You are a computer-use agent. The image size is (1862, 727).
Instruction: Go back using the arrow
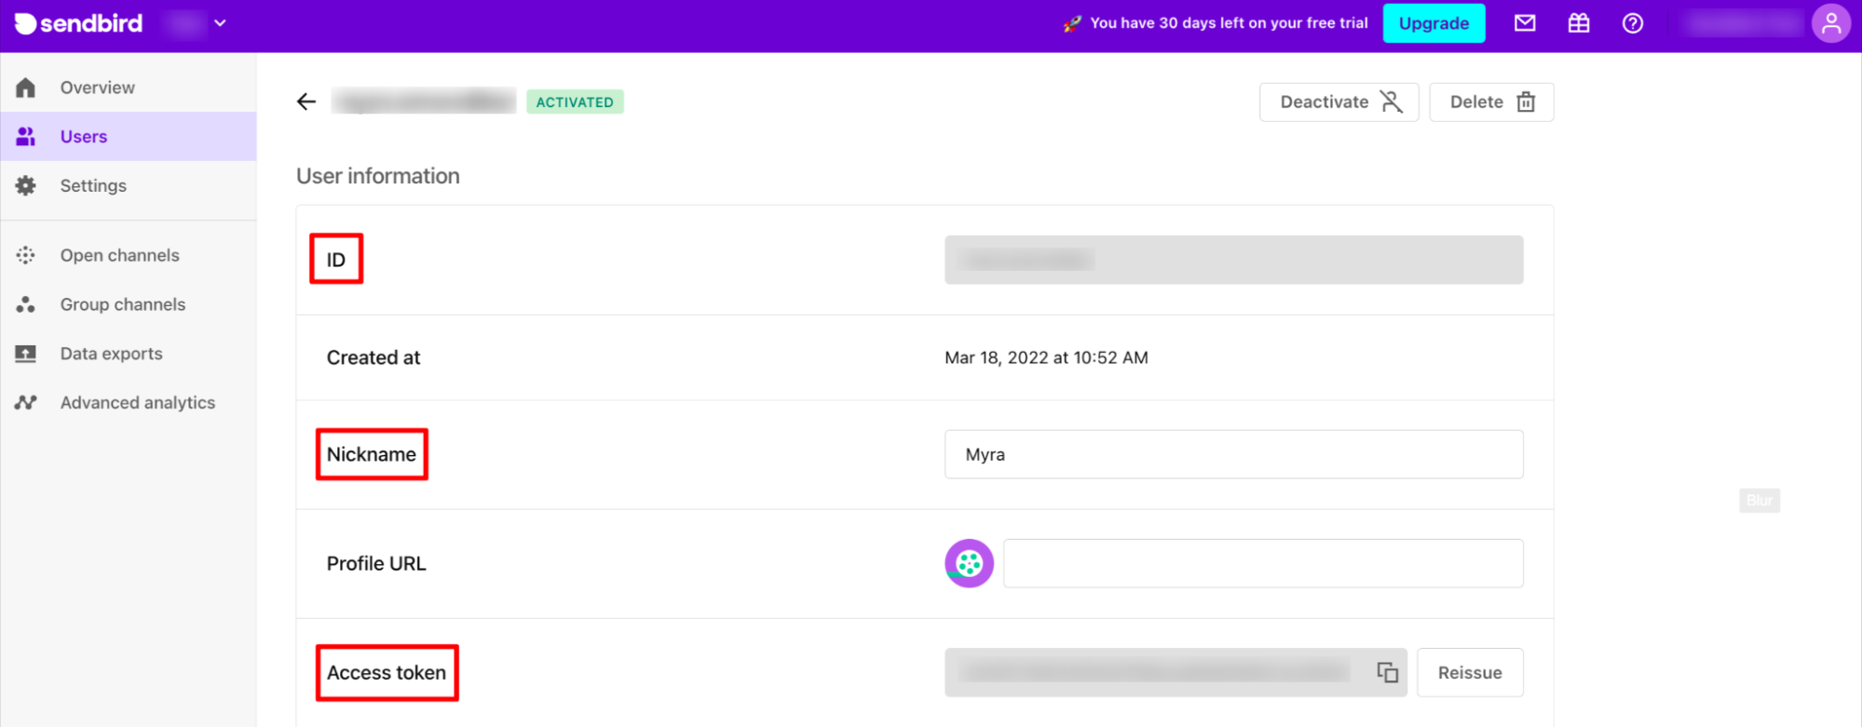click(x=306, y=101)
